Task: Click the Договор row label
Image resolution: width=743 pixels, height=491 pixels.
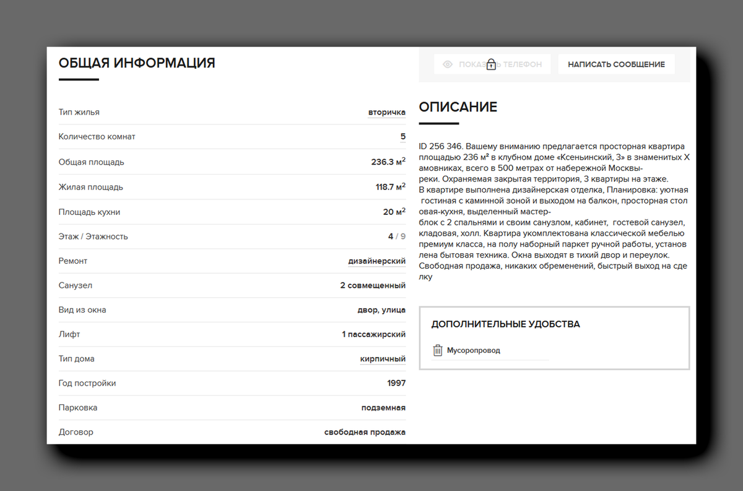Action: tap(76, 432)
